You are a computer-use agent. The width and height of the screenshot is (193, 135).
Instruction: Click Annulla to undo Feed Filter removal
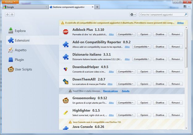(126, 91)
